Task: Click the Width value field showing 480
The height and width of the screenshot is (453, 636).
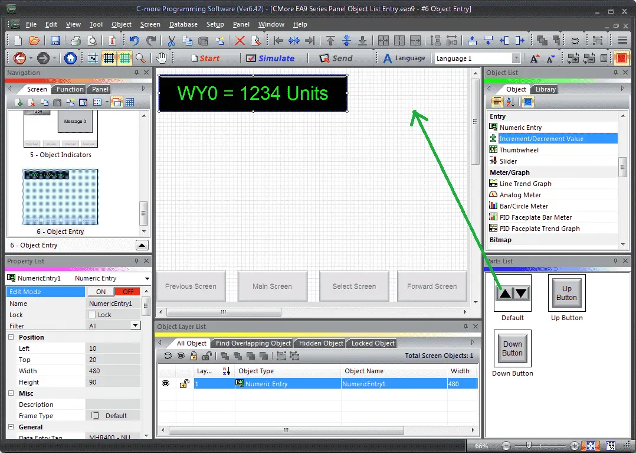Action: [x=113, y=370]
